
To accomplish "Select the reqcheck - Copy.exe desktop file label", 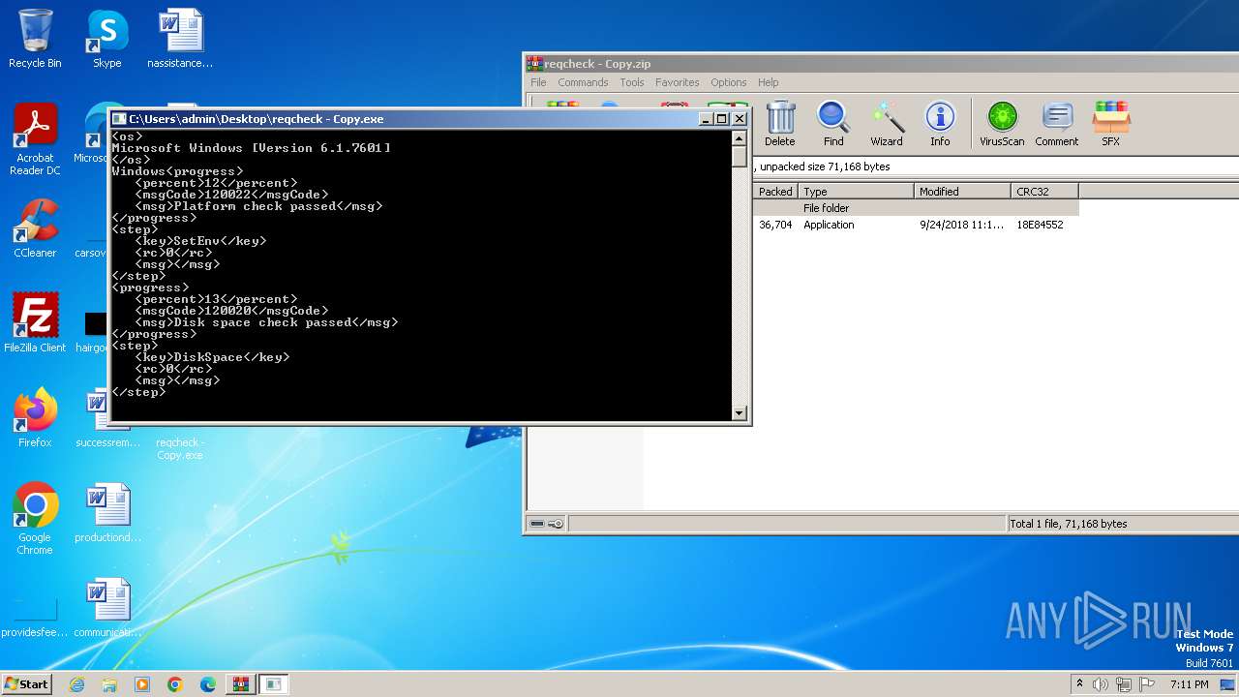I will tap(180, 448).
